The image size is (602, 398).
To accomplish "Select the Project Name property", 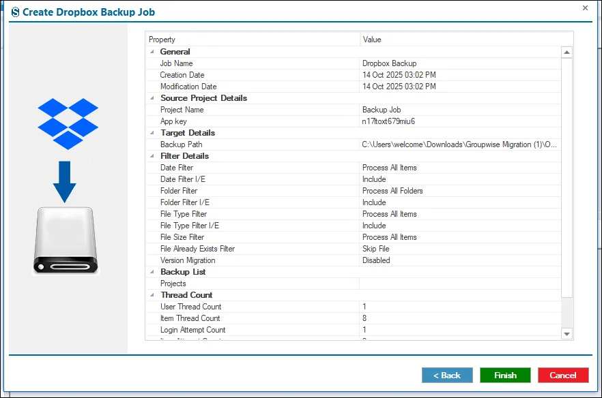I will 182,110.
